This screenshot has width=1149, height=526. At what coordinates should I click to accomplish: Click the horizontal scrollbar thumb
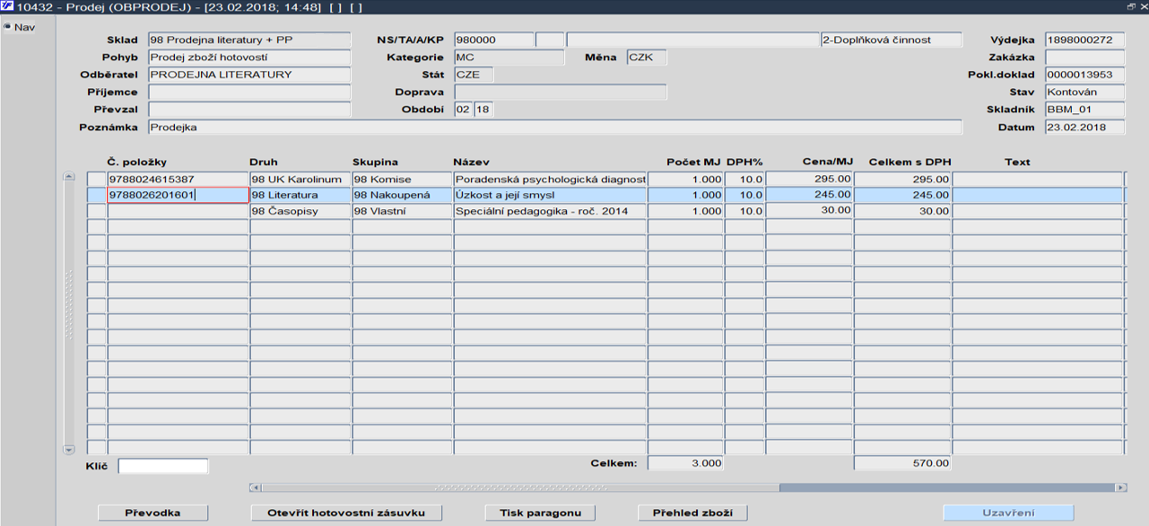(x=520, y=487)
